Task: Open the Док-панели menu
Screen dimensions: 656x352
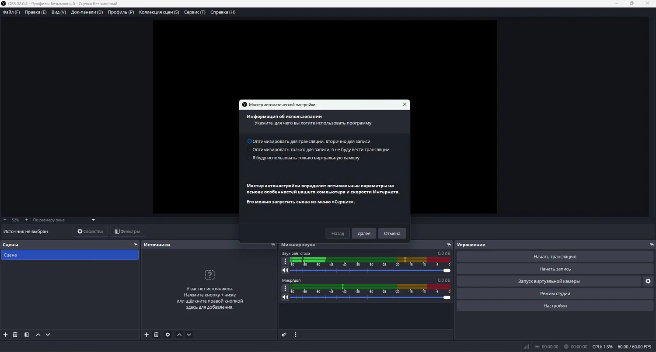Action: (x=87, y=12)
